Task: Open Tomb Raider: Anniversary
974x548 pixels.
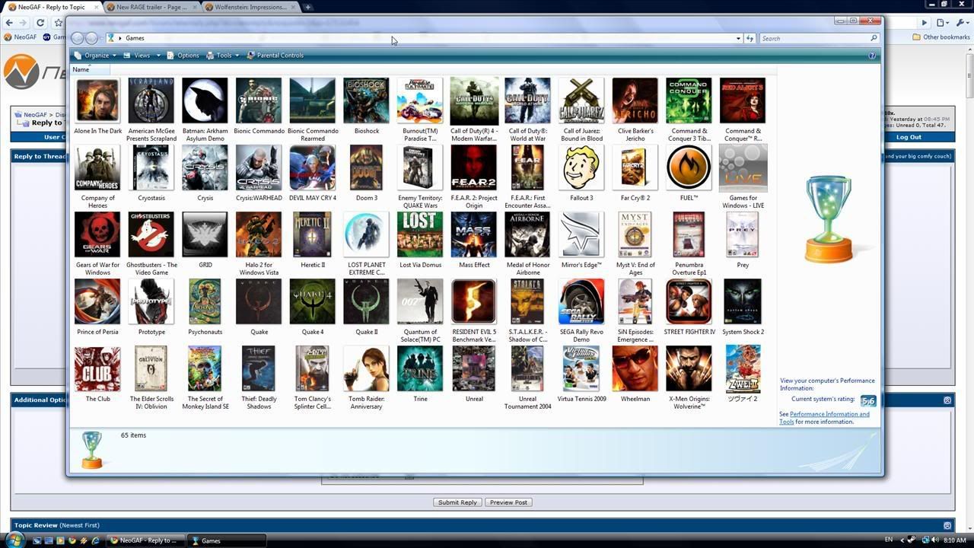Action: point(366,368)
